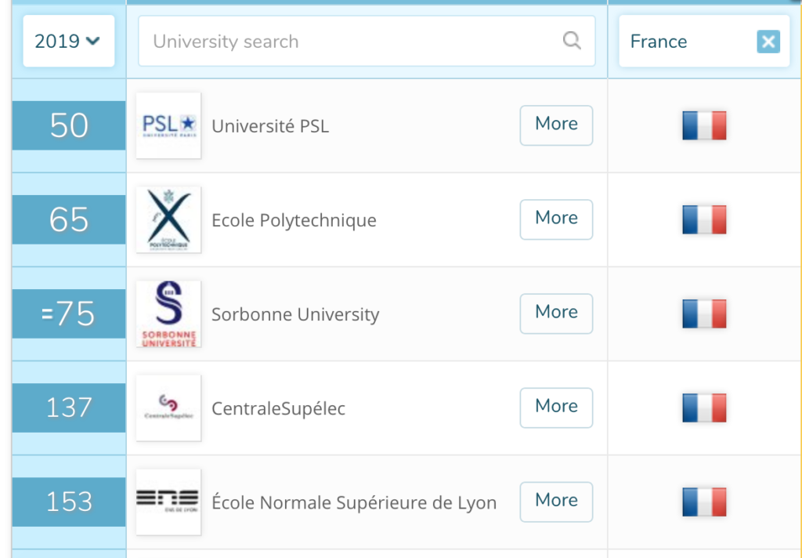
Task: Show More for Université PSL
Action: coord(557,125)
